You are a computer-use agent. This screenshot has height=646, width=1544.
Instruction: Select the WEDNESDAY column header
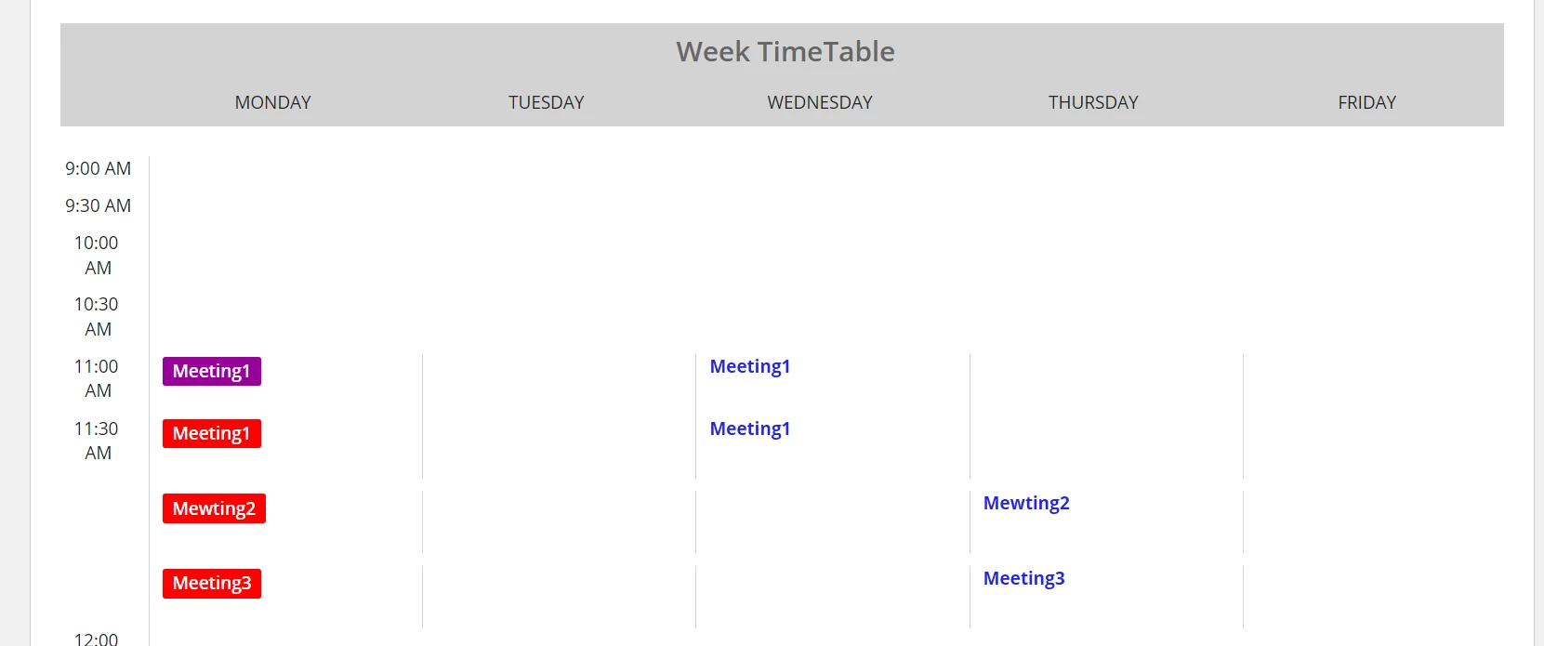point(820,102)
